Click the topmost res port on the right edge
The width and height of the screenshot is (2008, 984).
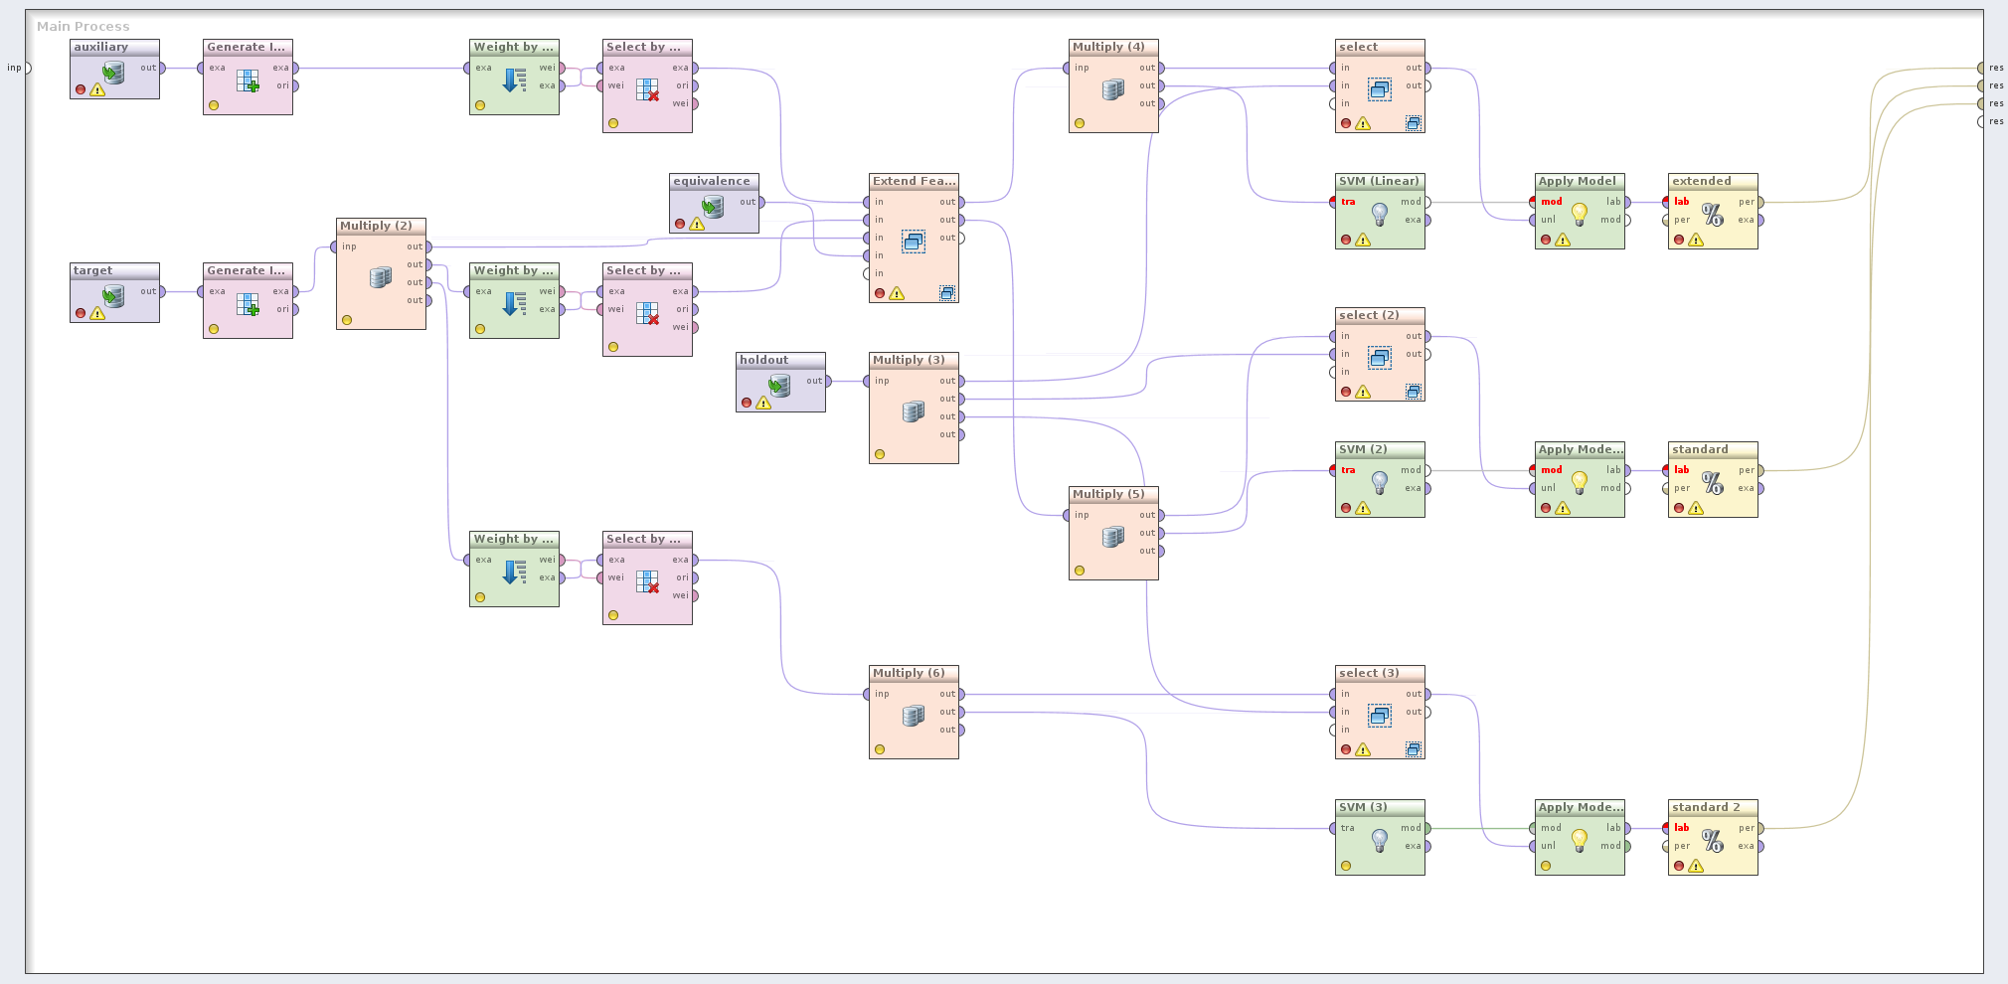click(1981, 68)
